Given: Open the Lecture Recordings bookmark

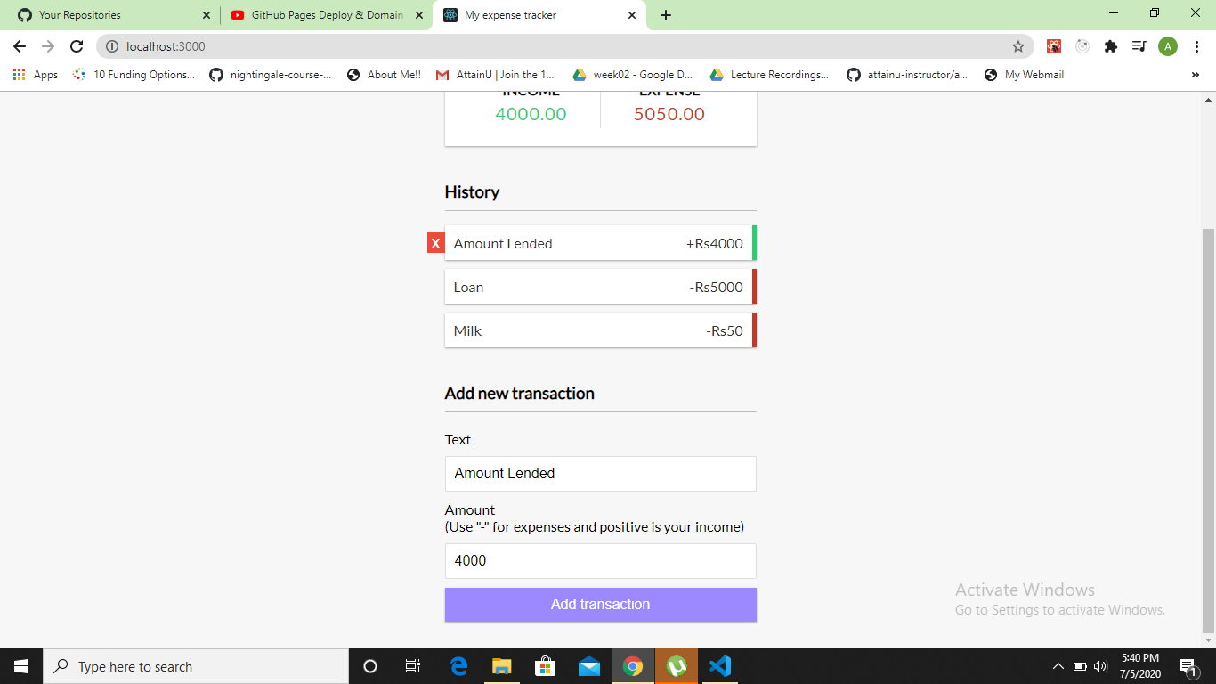Looking at the screenshot, I should click(769, 75).
